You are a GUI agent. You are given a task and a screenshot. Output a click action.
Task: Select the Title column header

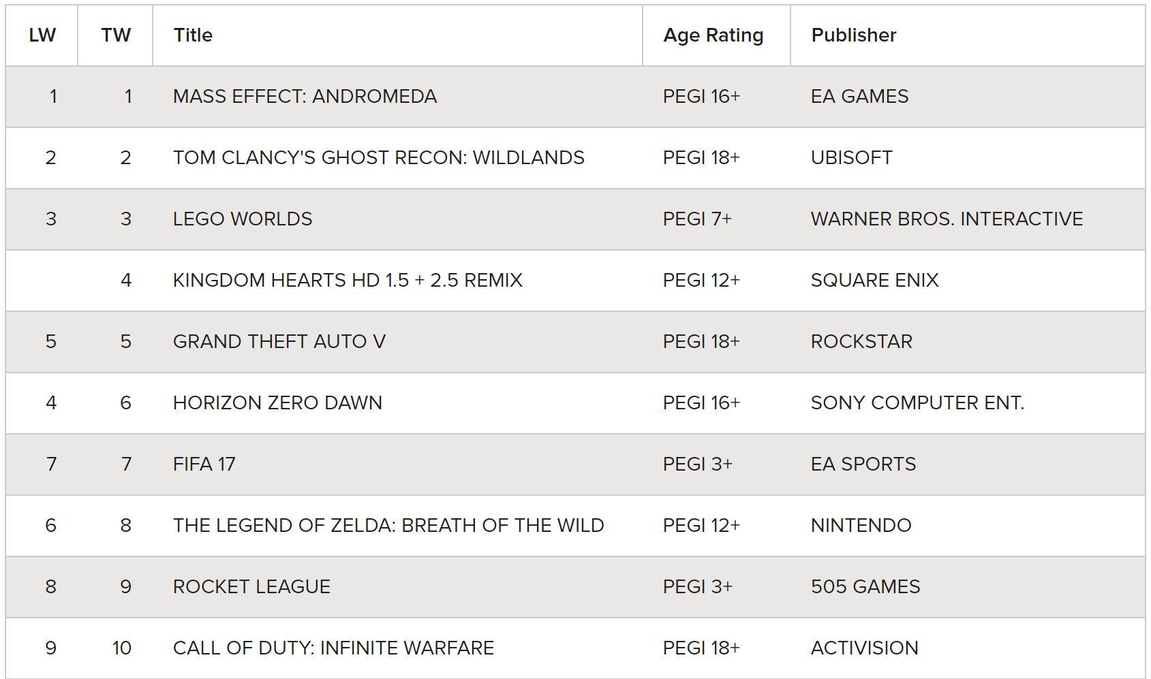pos(193,35)
